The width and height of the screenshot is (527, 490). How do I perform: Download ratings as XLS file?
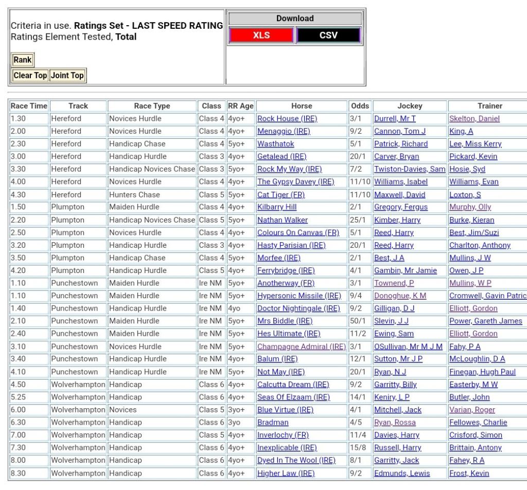(x=261, y=35)
